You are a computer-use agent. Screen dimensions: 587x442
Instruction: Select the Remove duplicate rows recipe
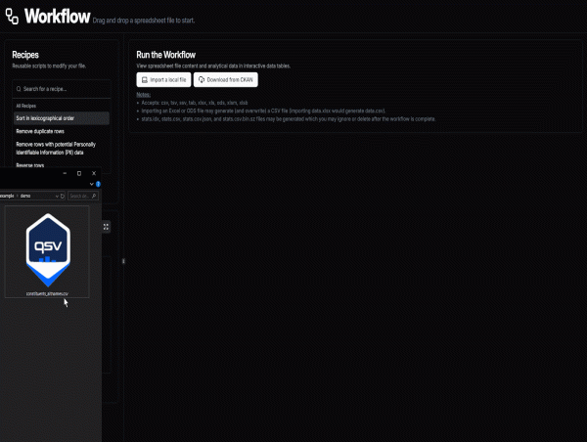pyautogui.click(x=62, y=131)
